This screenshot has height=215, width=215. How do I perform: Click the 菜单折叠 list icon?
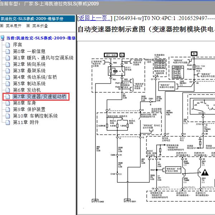28,26
